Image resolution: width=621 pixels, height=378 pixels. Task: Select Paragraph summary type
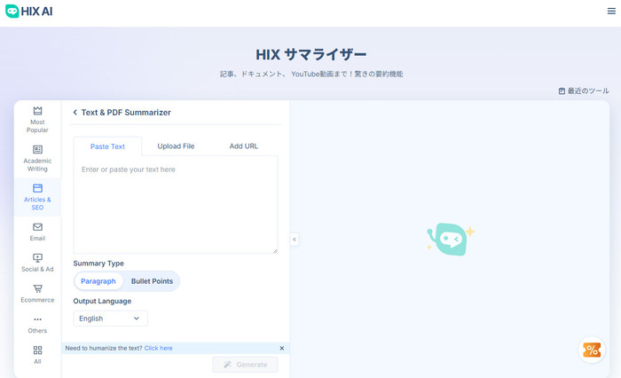tap(98, 281)
